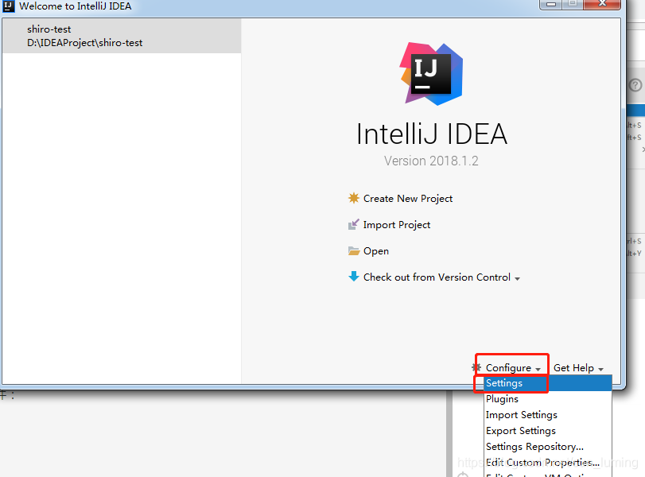This screenshot has width=645, height=477.
Task: Click the Create New Project star icon
Action: tap(354, 198)
